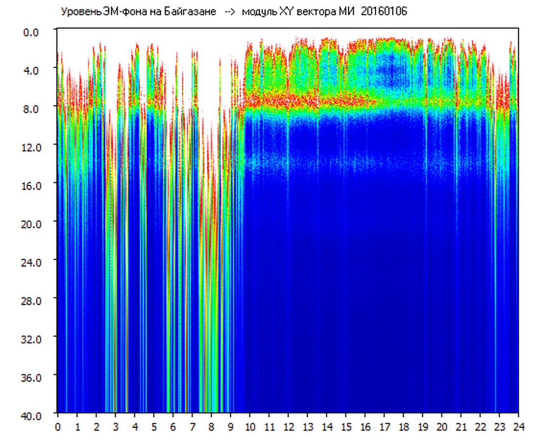Click hour 3 tick label on horizontal axis
This screenshot has width=537, height=441.
coord(116,427)
